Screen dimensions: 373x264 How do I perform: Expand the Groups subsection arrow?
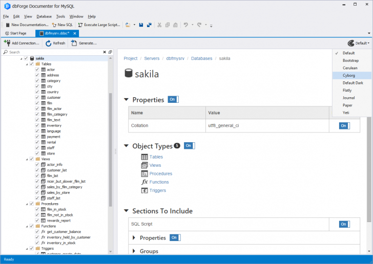tap(134, 251)
